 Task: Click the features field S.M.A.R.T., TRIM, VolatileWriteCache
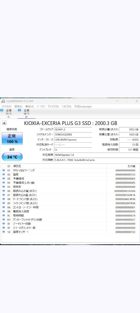coord(97,160)
